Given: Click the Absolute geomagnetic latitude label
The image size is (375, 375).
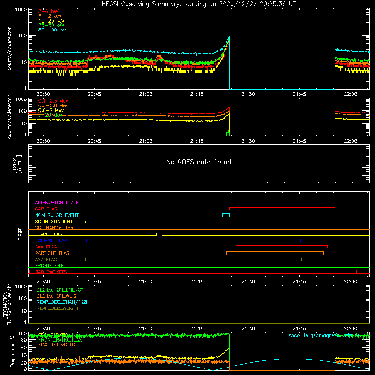Looking at the screenshot, I should tap(324, 335).
